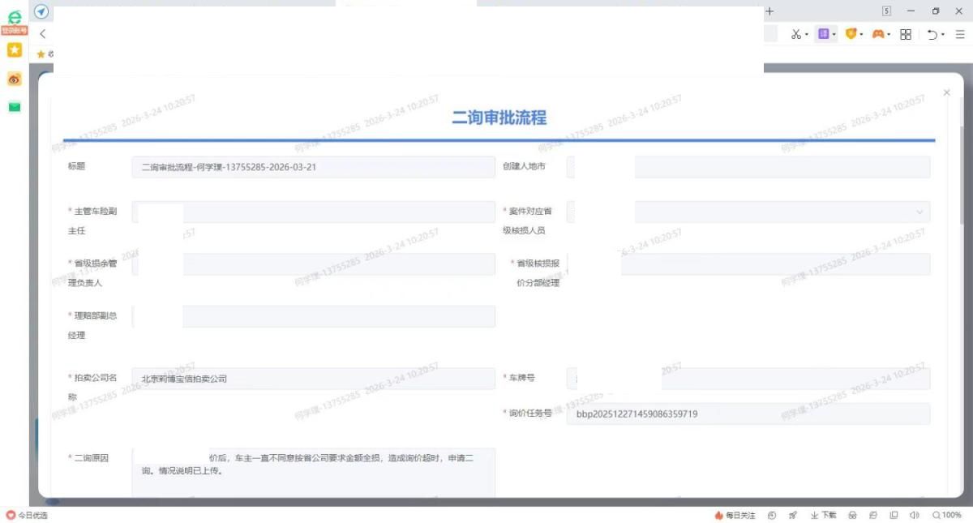
Task: Open the Weibo sidebar icon
Action: click(x=14, y=79)
